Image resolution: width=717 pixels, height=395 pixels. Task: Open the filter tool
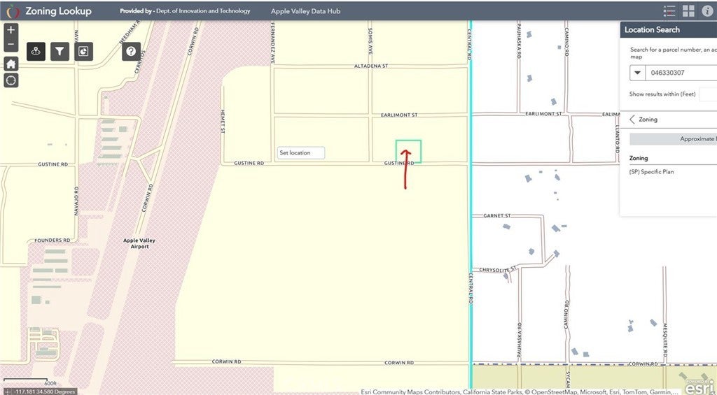[60, 51]
